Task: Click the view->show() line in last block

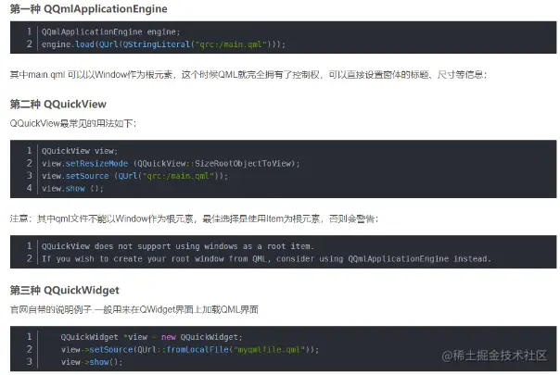Action: 92,362
